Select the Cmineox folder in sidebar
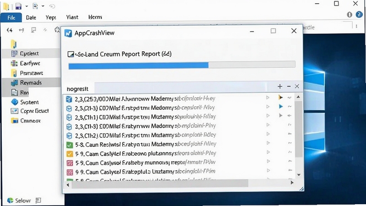This screenshot has height=206, width=366. 26,121
